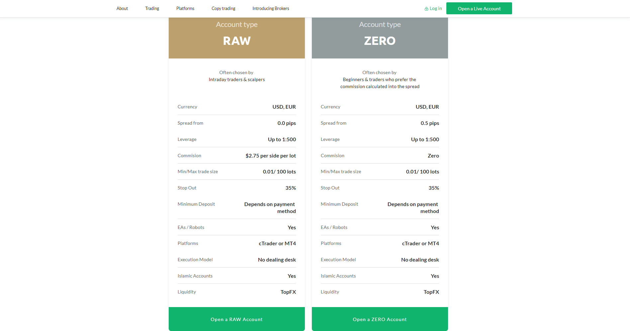
Task: Click the 0.5 pips spread value
Action: [x=429, y=123]
